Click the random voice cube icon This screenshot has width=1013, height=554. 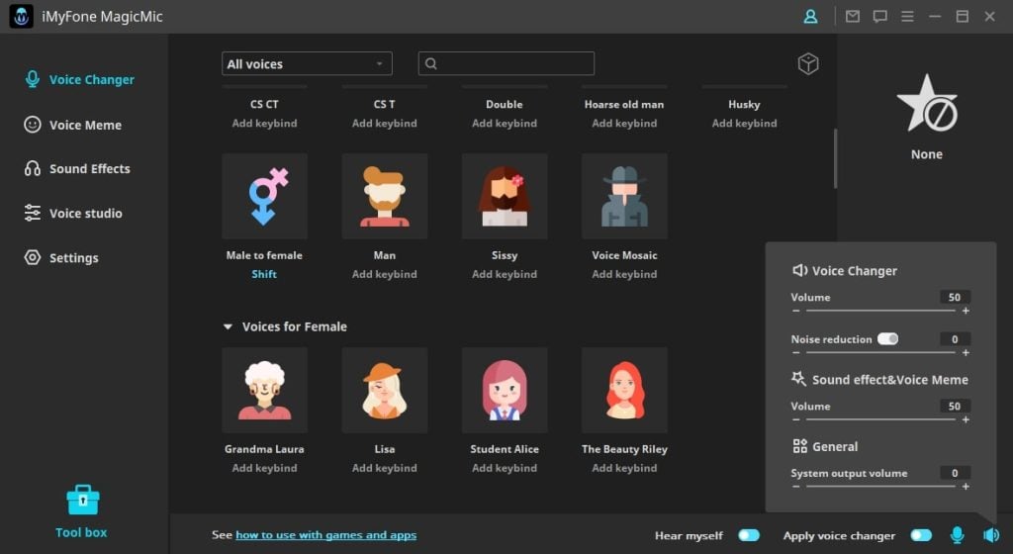tap(808, 63)
